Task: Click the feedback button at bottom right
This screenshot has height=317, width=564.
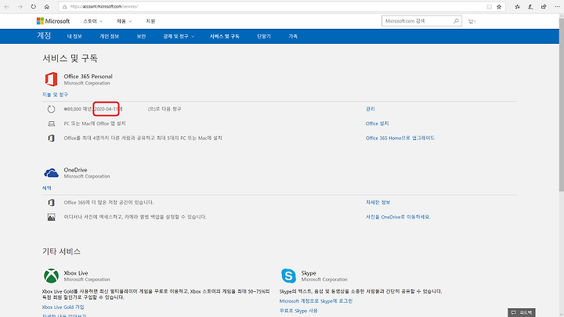Action: (522, 312)
